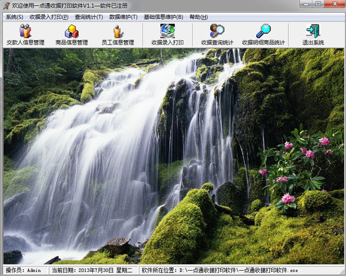Image resolution: width=346 pixels, height=276 pixels.
Task: Open 员工信息管理 from the toolbar
Action: click(x=117, y=35)
